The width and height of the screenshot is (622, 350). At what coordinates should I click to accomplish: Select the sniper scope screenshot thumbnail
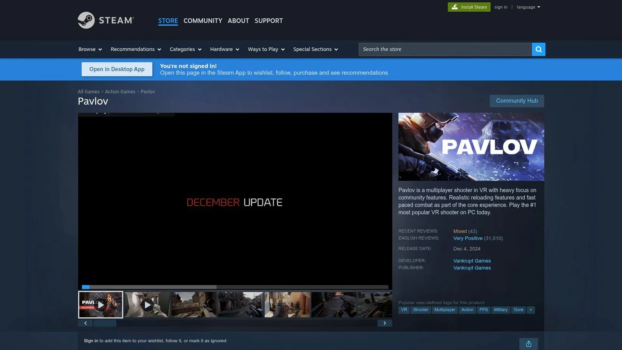pos(194,305)
